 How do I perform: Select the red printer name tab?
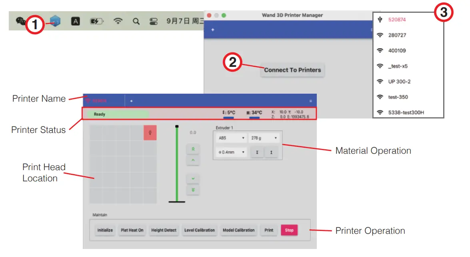[x=100, y=101]
